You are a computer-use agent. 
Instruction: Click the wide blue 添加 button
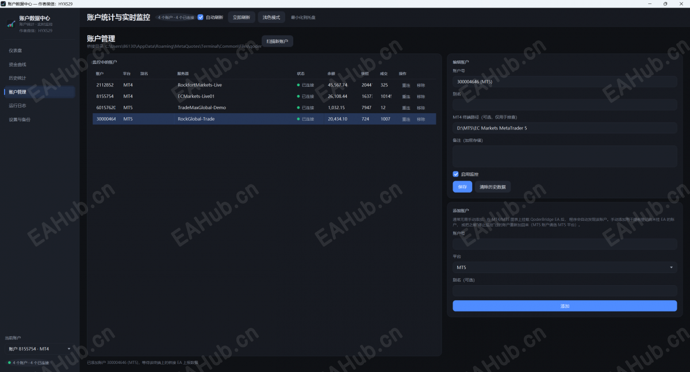565,306
